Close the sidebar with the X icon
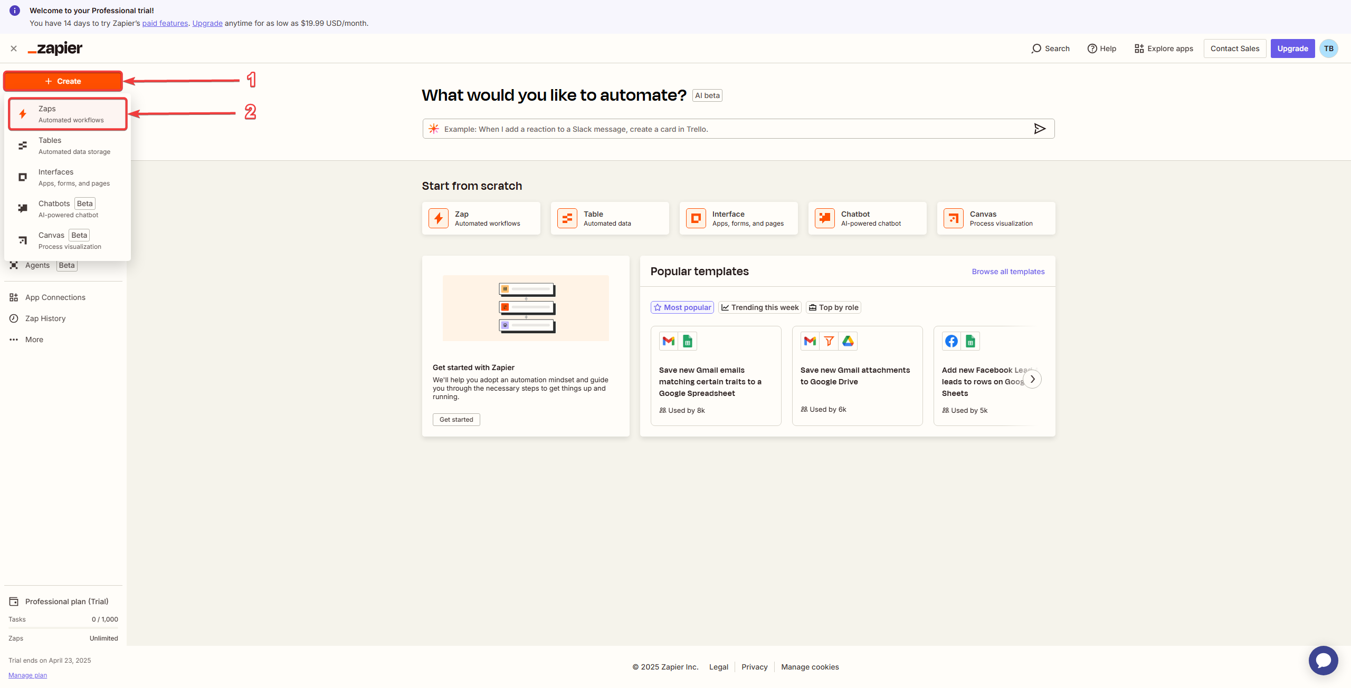This screenshot has height=688, width=1351. [14, 49]
